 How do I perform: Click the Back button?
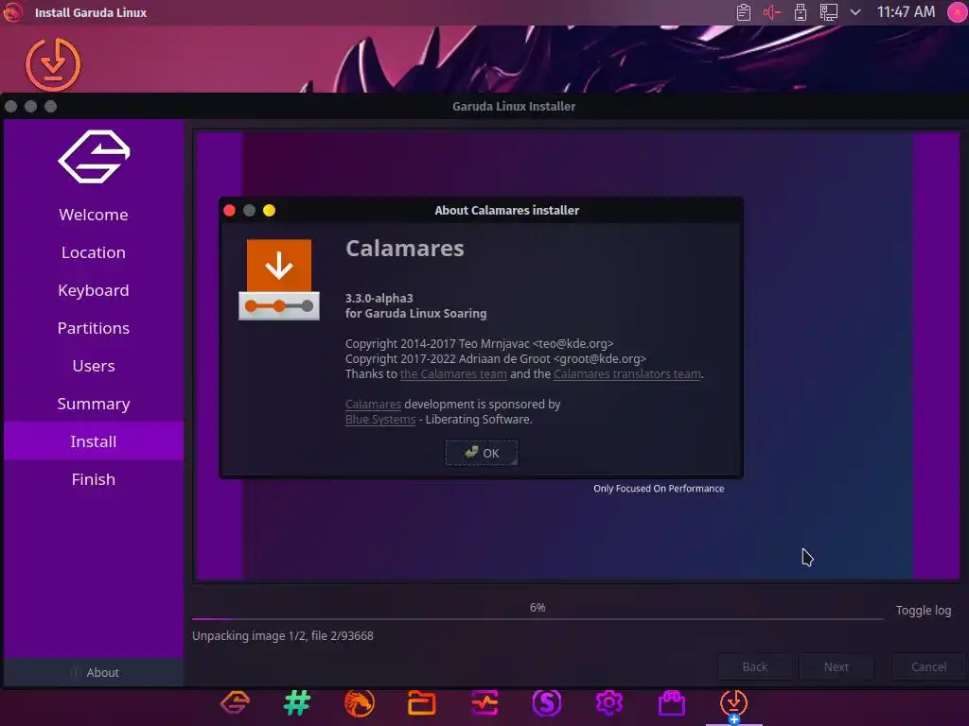point(754,666)
